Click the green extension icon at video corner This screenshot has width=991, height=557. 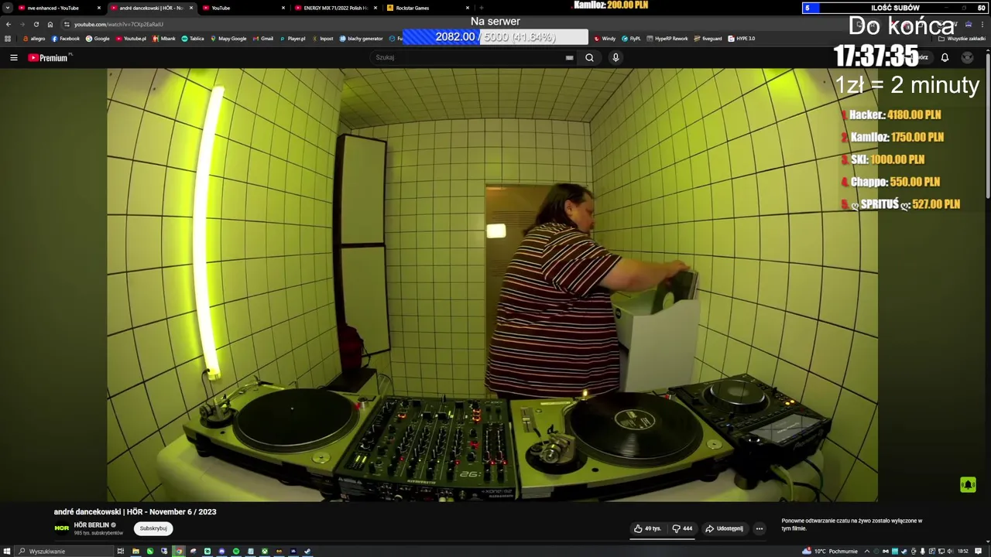click(968, 485)
